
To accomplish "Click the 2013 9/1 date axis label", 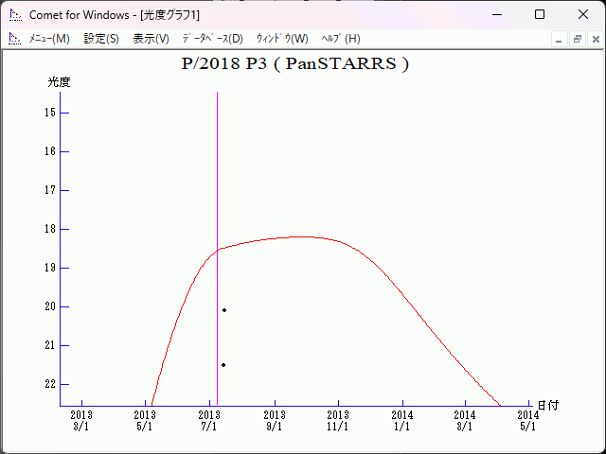I will tap(275, 420).
